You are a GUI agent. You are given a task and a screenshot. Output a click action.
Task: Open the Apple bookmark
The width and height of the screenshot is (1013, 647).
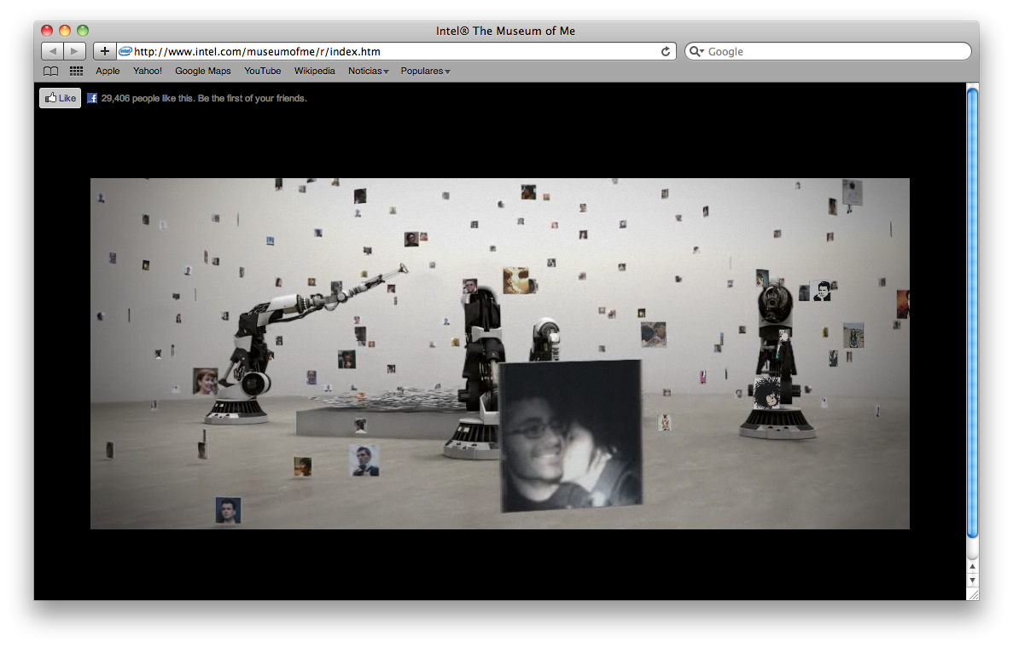click(x=108, y=72)
